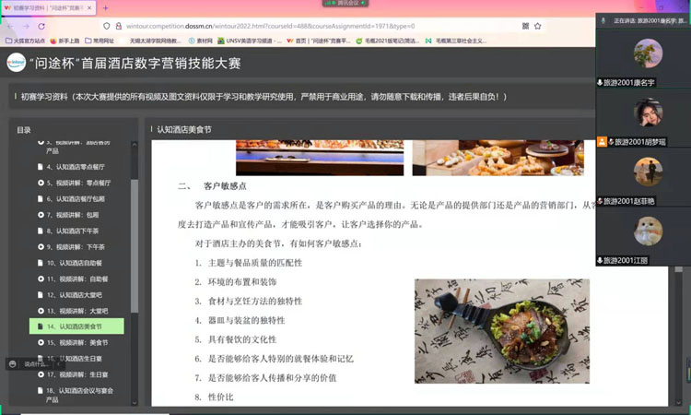Click the scroll-up arrow of catalog scrollbar
The height and width of the screenshot is (415, 691).
[x=135, y=144]
